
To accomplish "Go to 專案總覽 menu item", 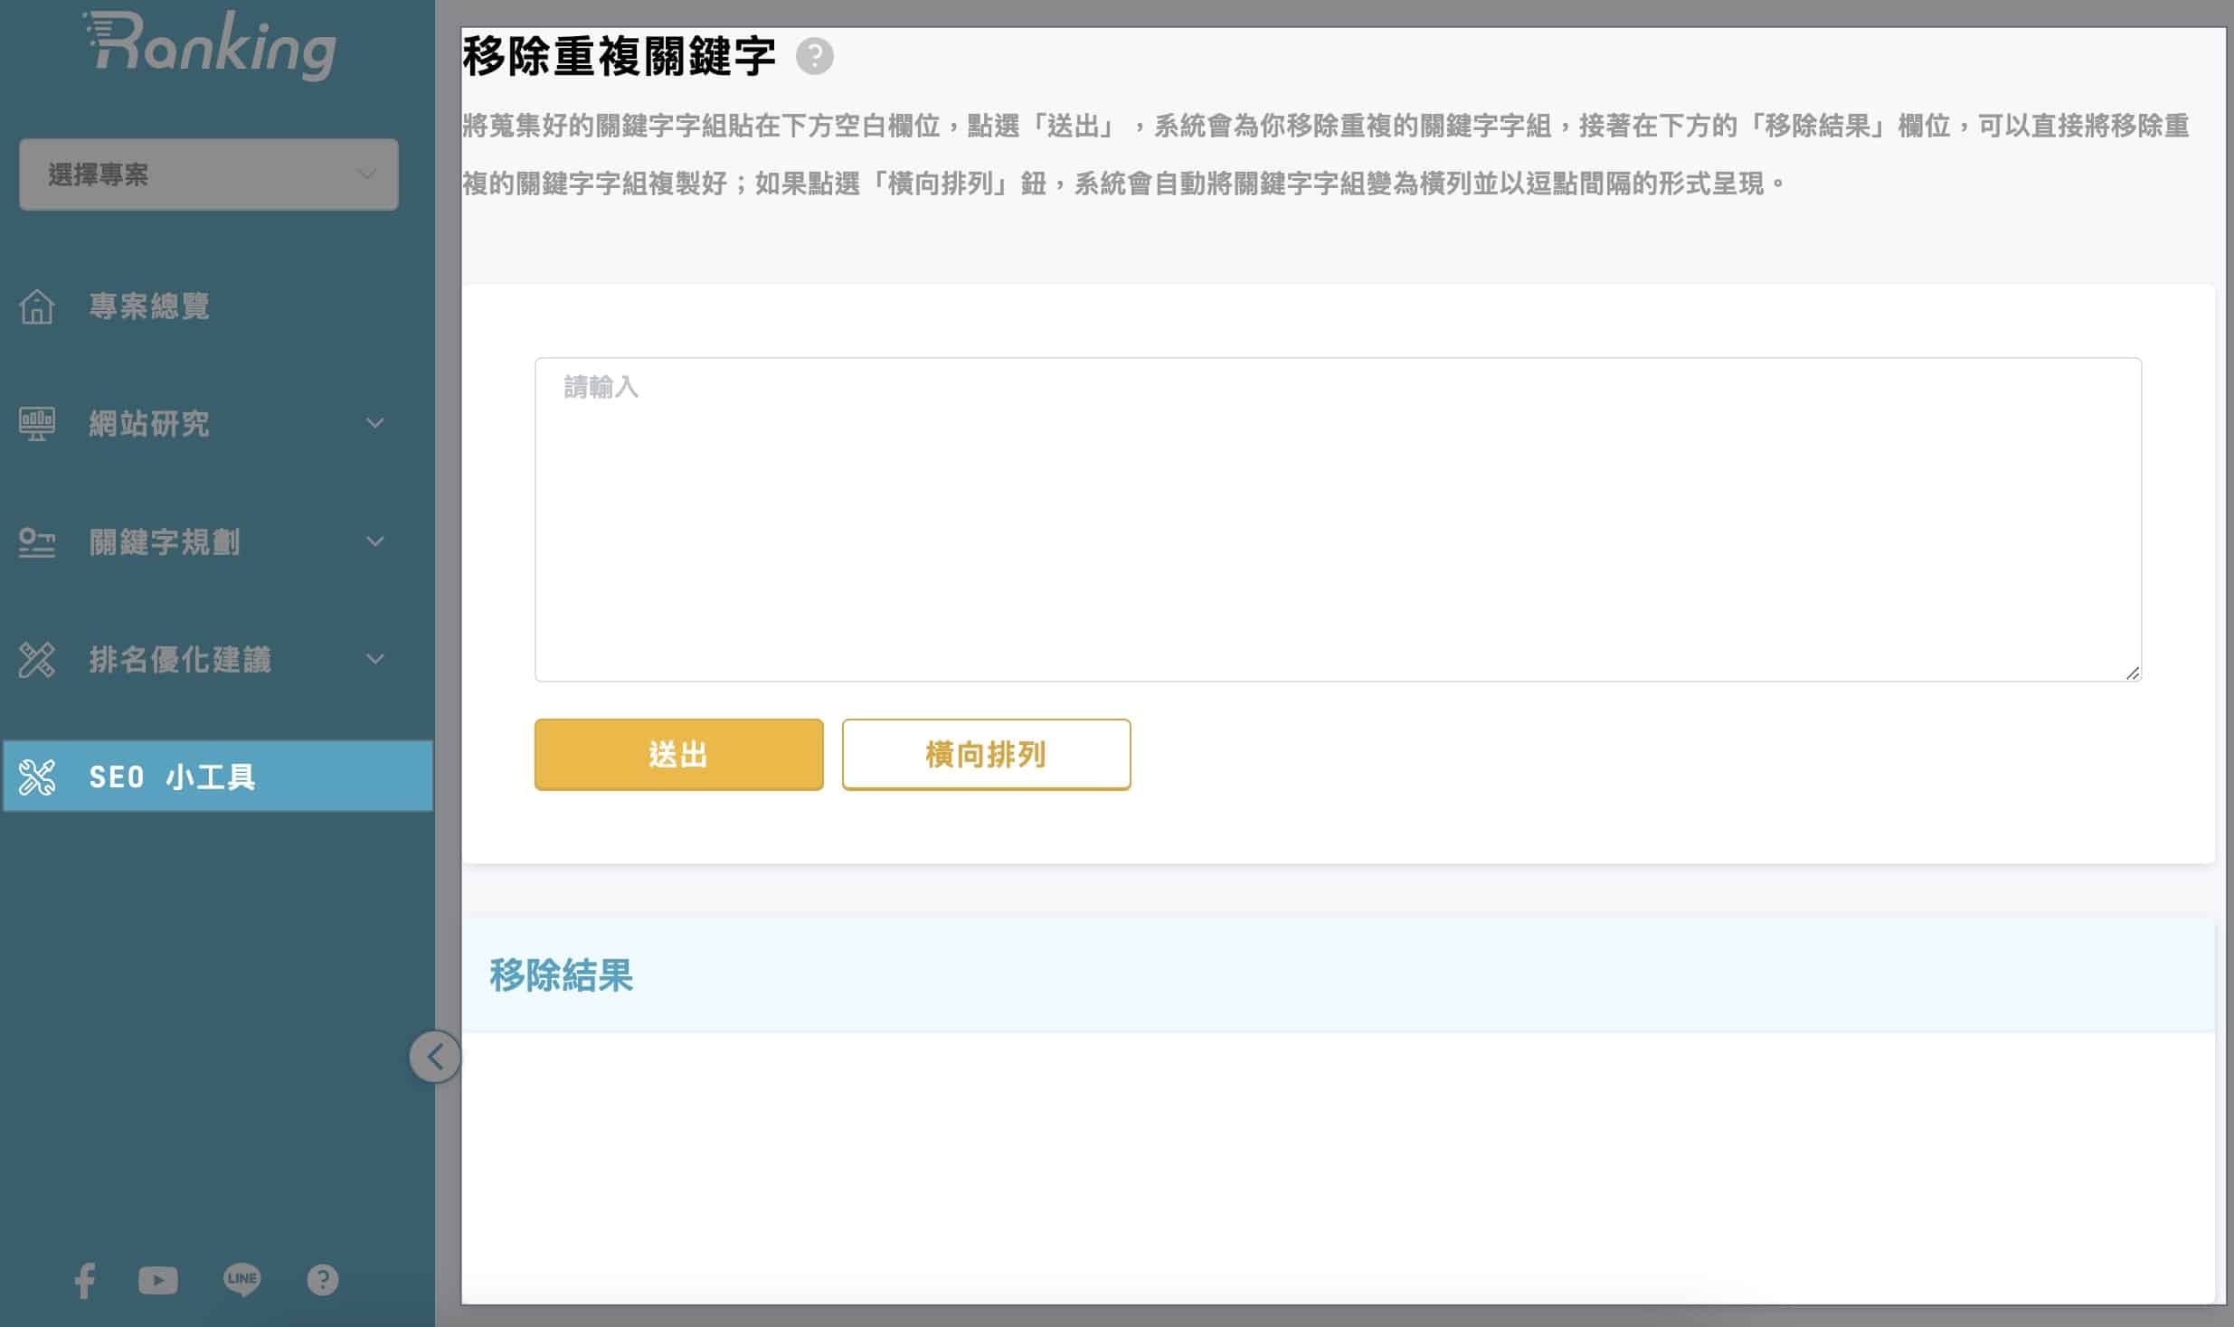I will click(x=149, y=306).
